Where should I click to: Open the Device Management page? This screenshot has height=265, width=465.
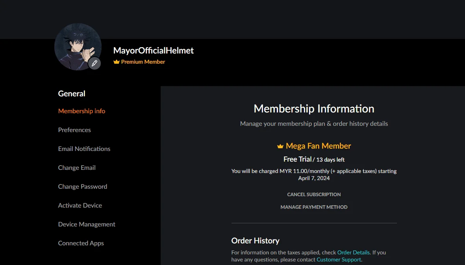[87, 225]
